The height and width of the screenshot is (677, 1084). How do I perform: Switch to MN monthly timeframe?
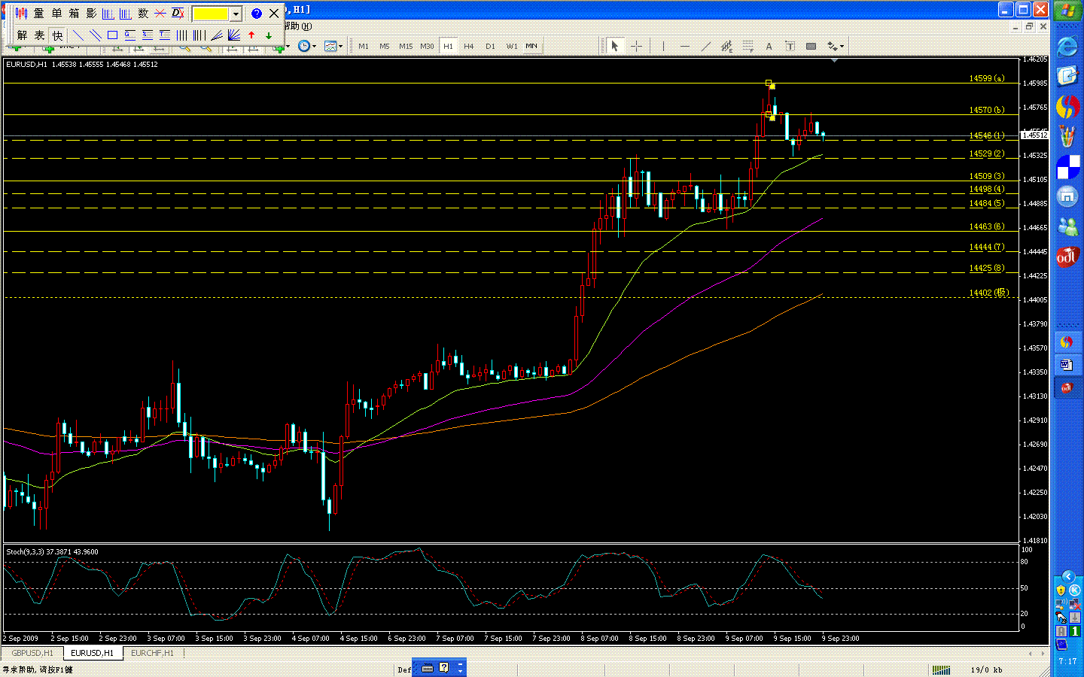click(x=531, y=47)
